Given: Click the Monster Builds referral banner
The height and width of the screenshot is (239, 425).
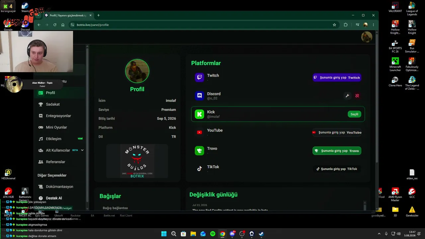Looking at the screenshot, I should click(x=137, y=161).
